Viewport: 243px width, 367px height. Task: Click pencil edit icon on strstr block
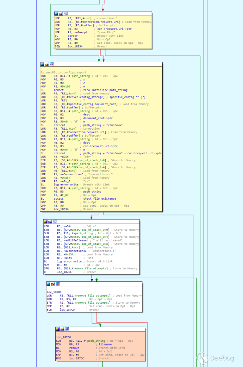pyautogui.click(x=61, y=14)
